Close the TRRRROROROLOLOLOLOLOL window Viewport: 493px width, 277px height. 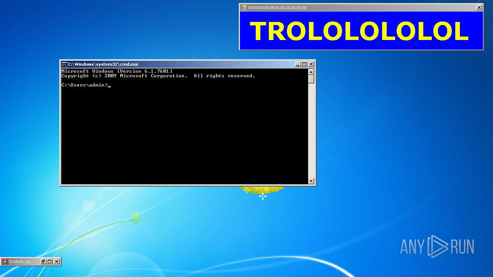click(479, 7)
